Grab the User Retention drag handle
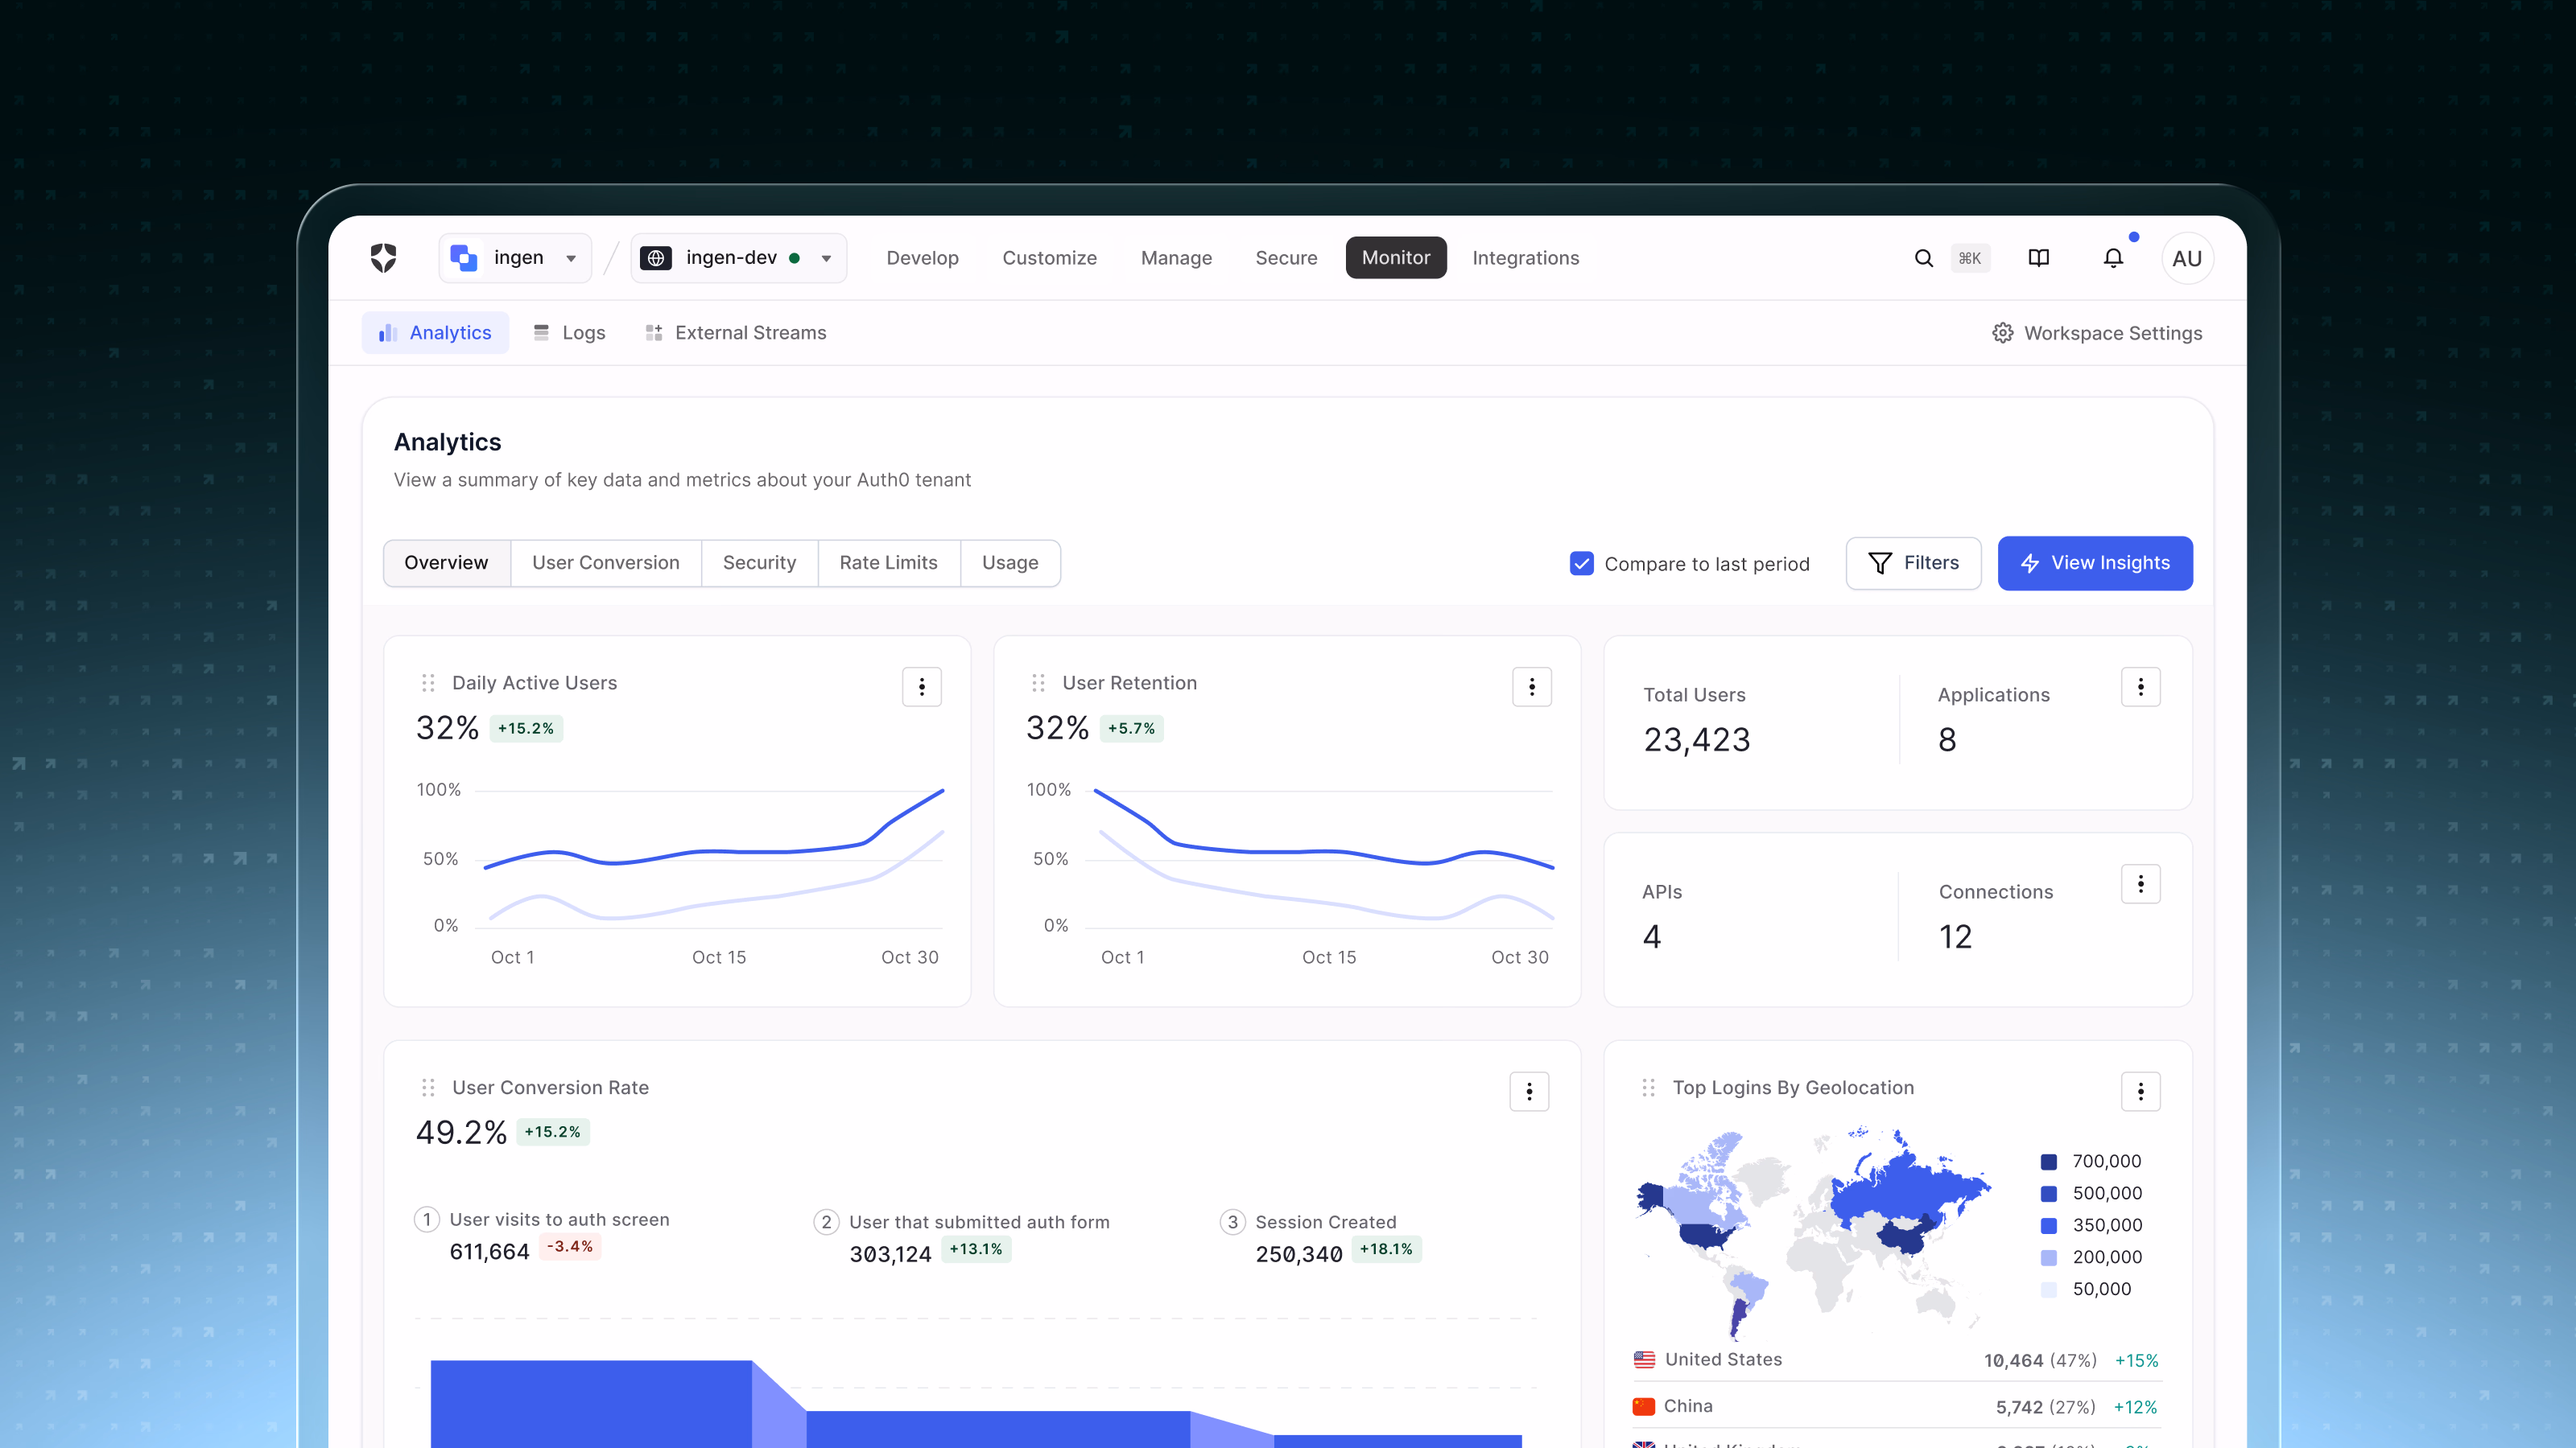 tap(1038, 682)
